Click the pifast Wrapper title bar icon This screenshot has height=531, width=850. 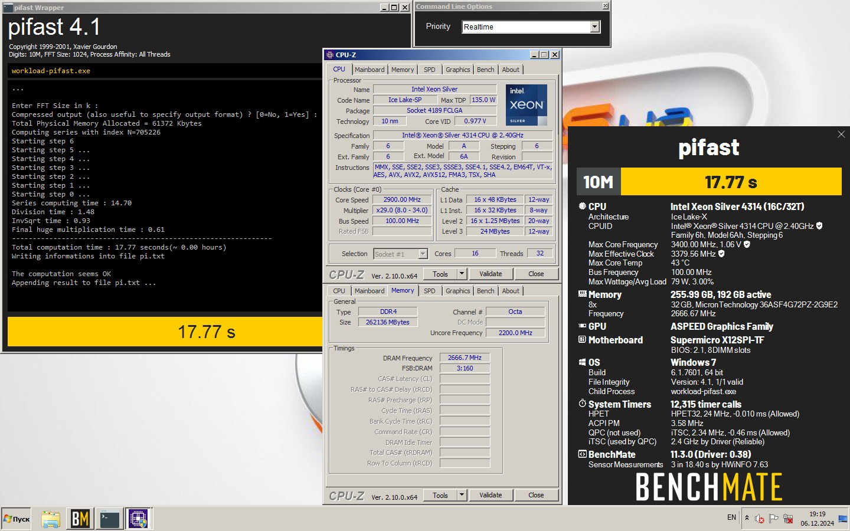[x=8, y=8]
